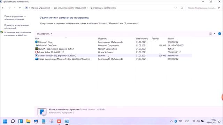This screenshot has width=223, height=125.
Task: Click the Opera Software publisher cell
Action: (x=105, y=52)
